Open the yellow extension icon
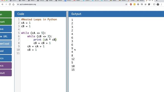 134,4
